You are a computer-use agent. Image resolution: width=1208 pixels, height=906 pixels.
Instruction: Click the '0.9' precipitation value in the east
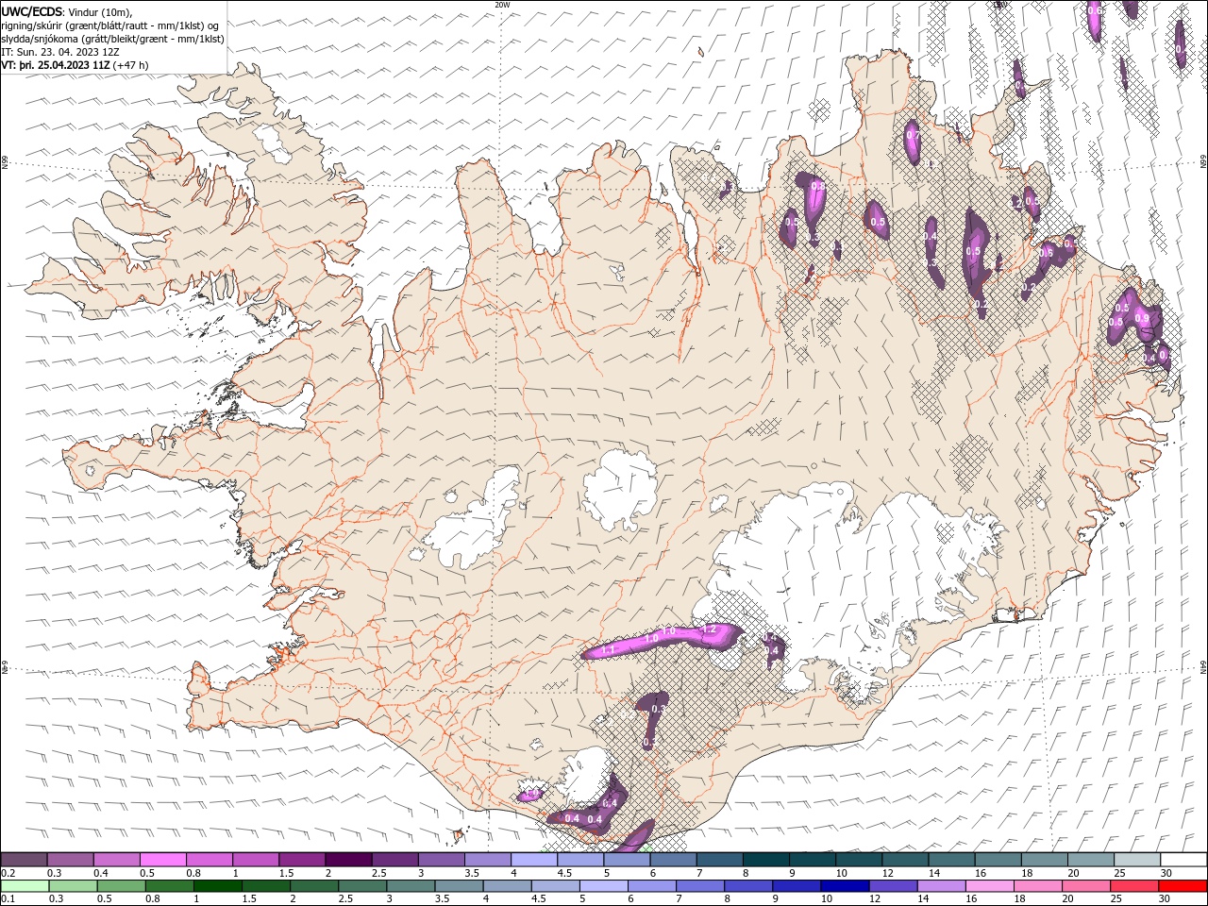pos(1142,319)
